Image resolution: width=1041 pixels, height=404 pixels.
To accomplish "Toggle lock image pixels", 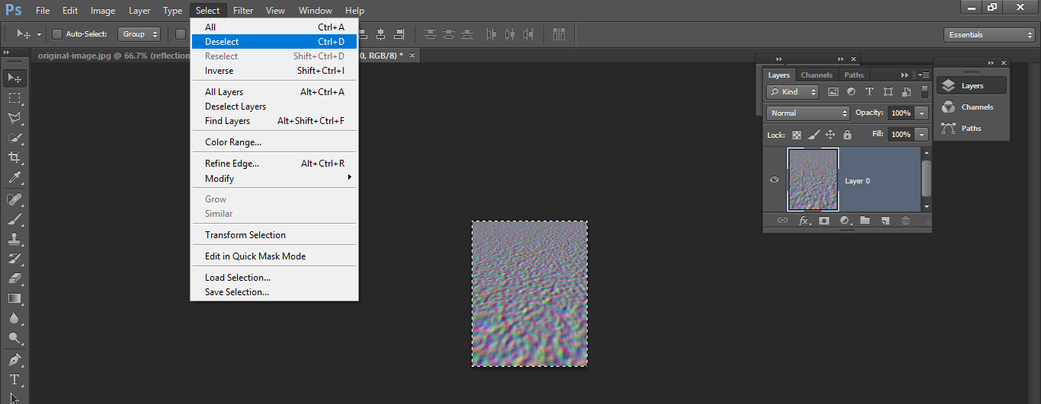I will [813, 135].
